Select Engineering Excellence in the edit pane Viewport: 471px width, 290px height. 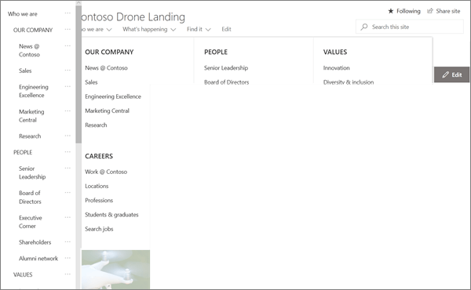[34, 91]
